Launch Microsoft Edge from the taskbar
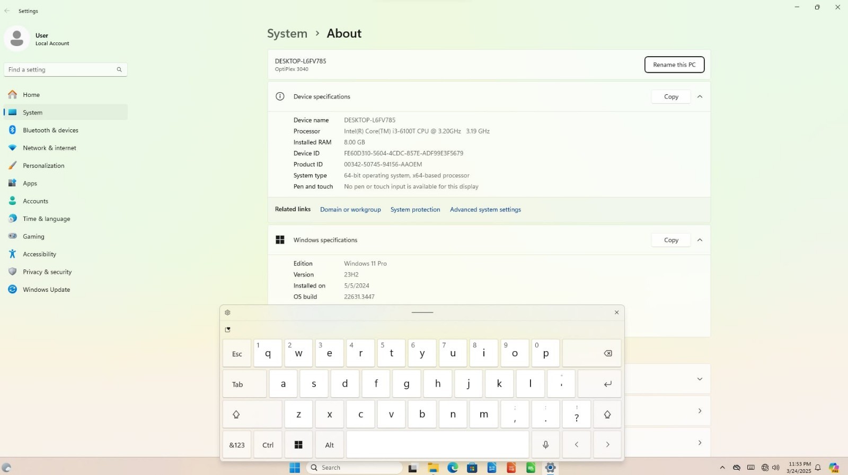This screenshot has height=475, width=848. pyautogui.click(x=453, y=468)
